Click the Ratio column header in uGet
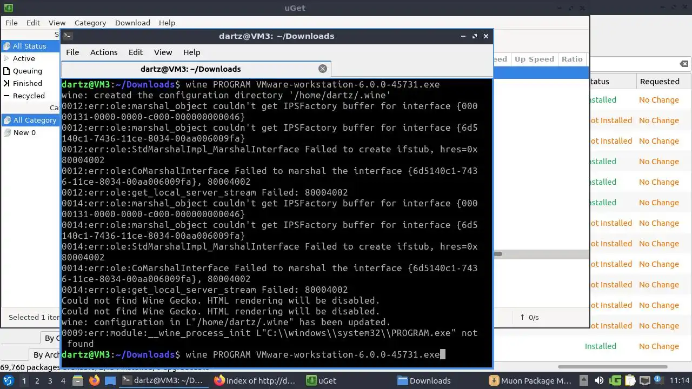Screen dimensions: 692x389 click(x=572, y=59)
